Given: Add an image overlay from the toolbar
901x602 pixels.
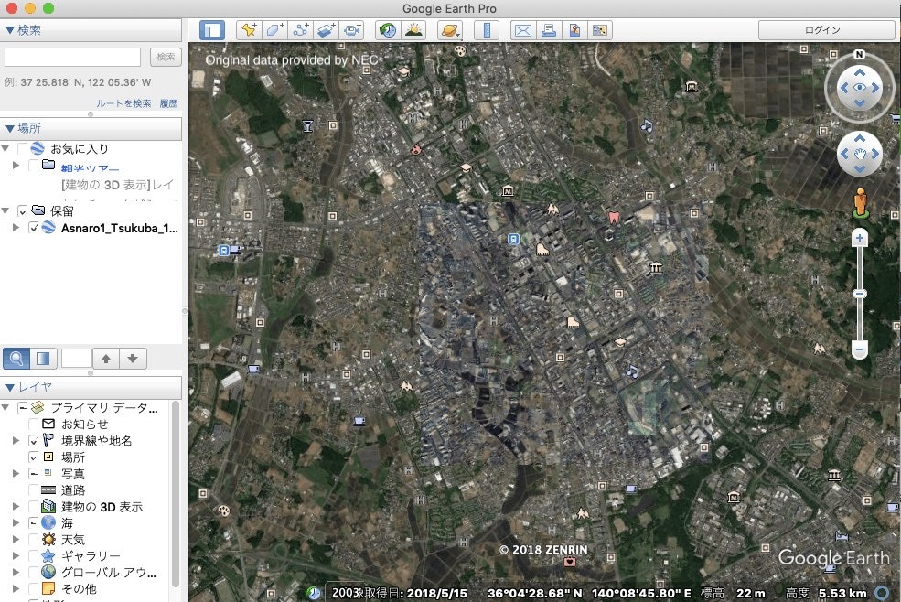Looking at the screenshot, I should click(327, 30).
